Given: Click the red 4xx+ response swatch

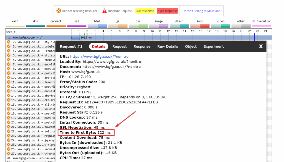Looking at the screenshot, I should (x=168, y=11).
